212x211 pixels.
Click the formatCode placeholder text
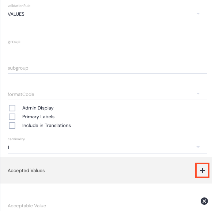click(21, 94)
